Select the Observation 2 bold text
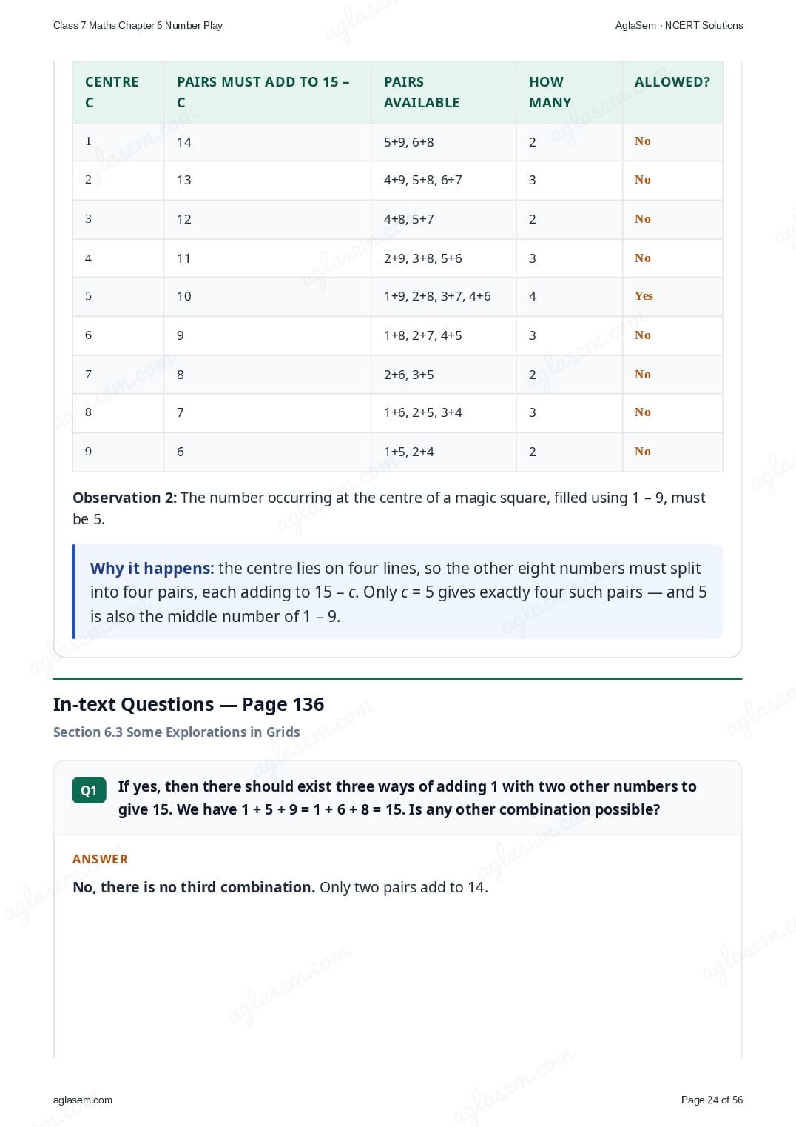The width and height of the screenshot is (796, 1127). (125, 498)
